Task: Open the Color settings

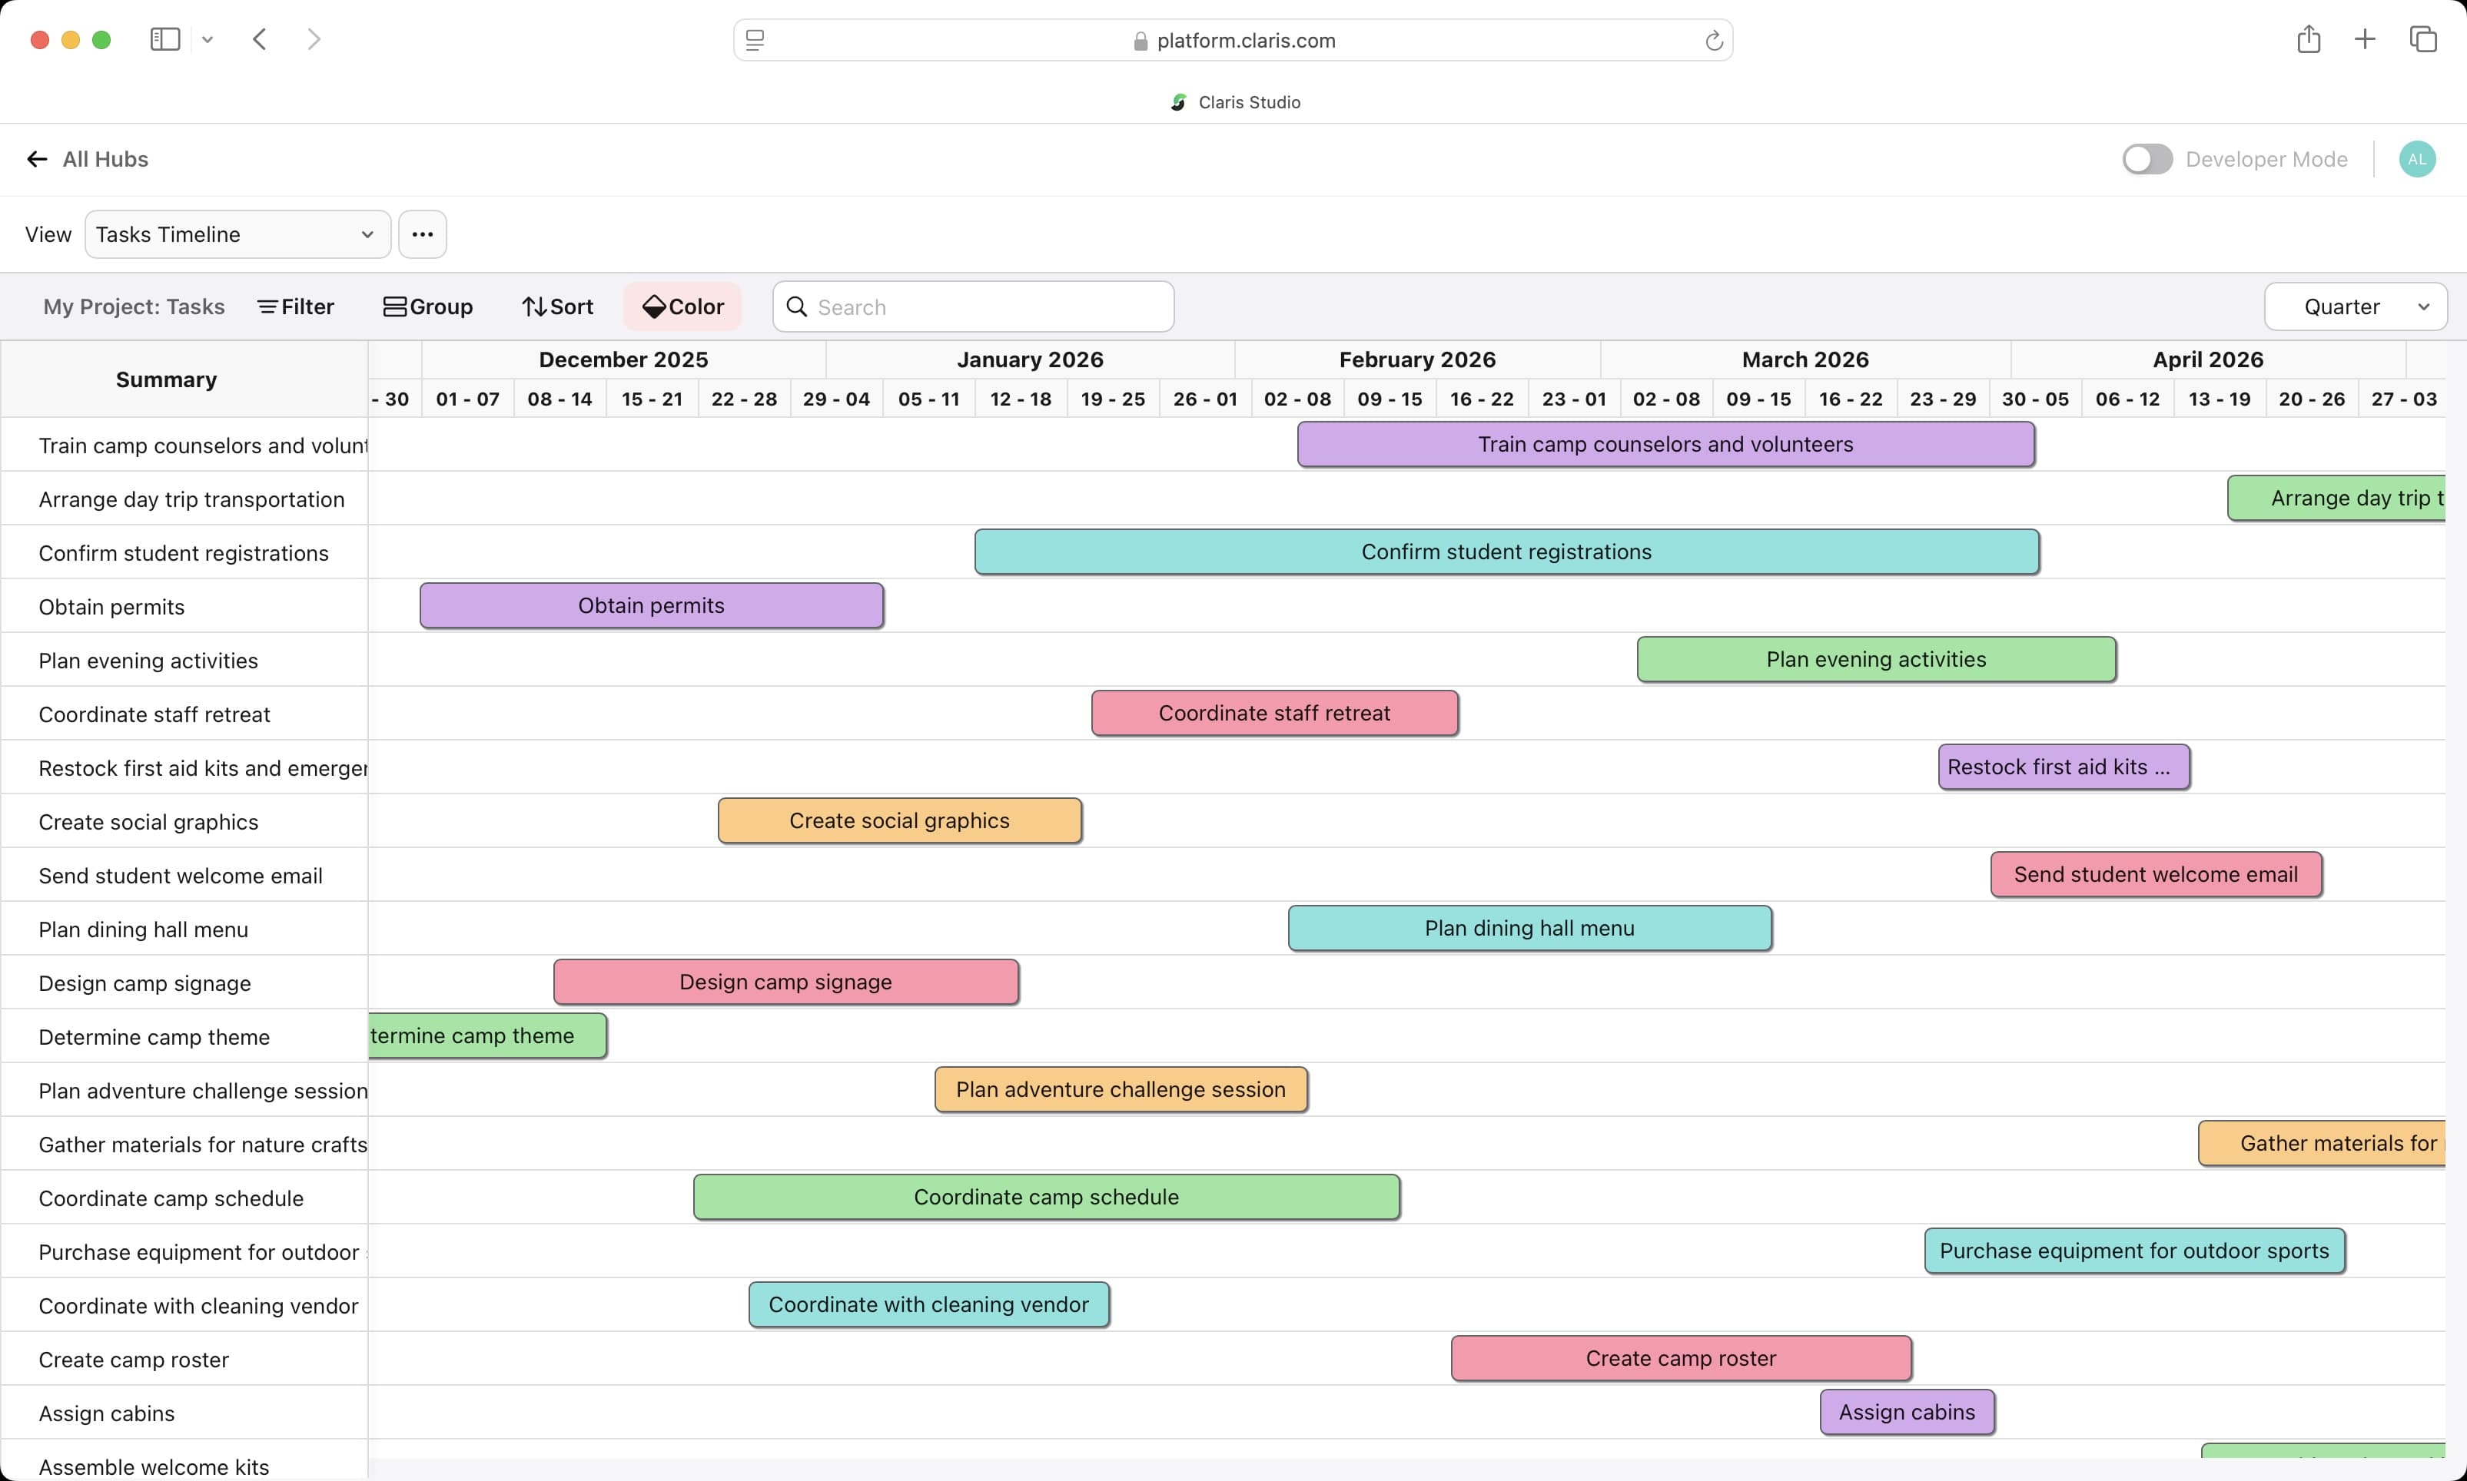Action: 683,306
